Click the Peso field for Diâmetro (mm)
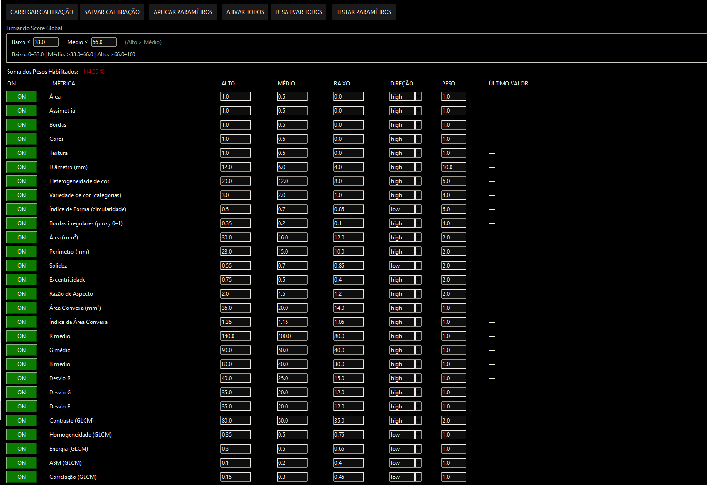 (x=453, y=167)
